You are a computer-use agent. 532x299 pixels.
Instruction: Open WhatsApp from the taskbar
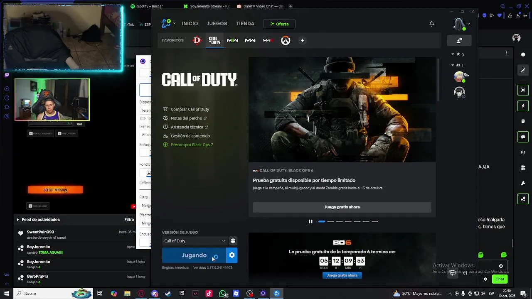click(x=223, y=294)
